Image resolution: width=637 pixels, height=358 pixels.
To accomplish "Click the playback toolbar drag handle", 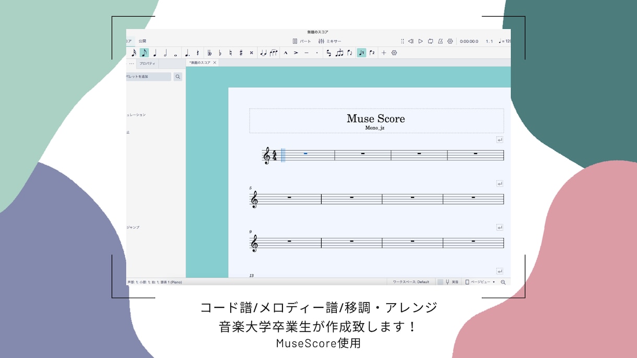I will coord(402,41).
